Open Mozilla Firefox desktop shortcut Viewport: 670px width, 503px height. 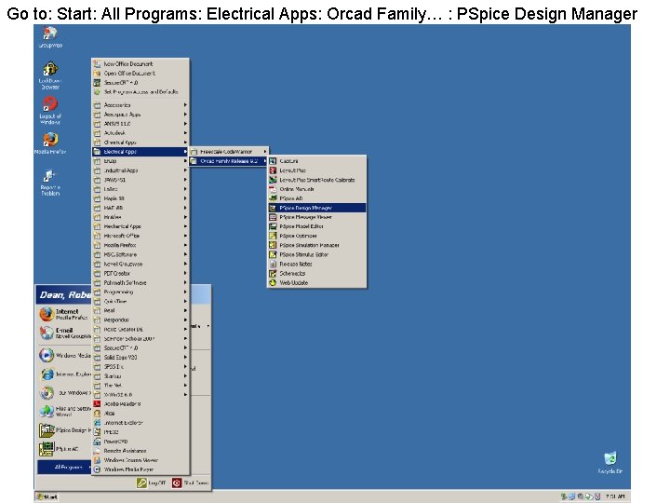pyautogui.click(x=50, y=143)
